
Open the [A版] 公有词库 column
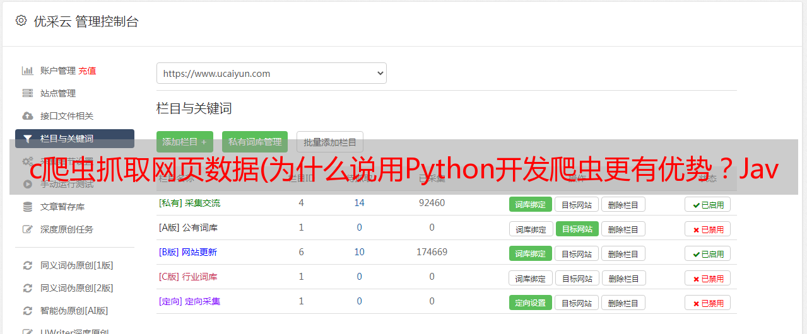point(189,227)
